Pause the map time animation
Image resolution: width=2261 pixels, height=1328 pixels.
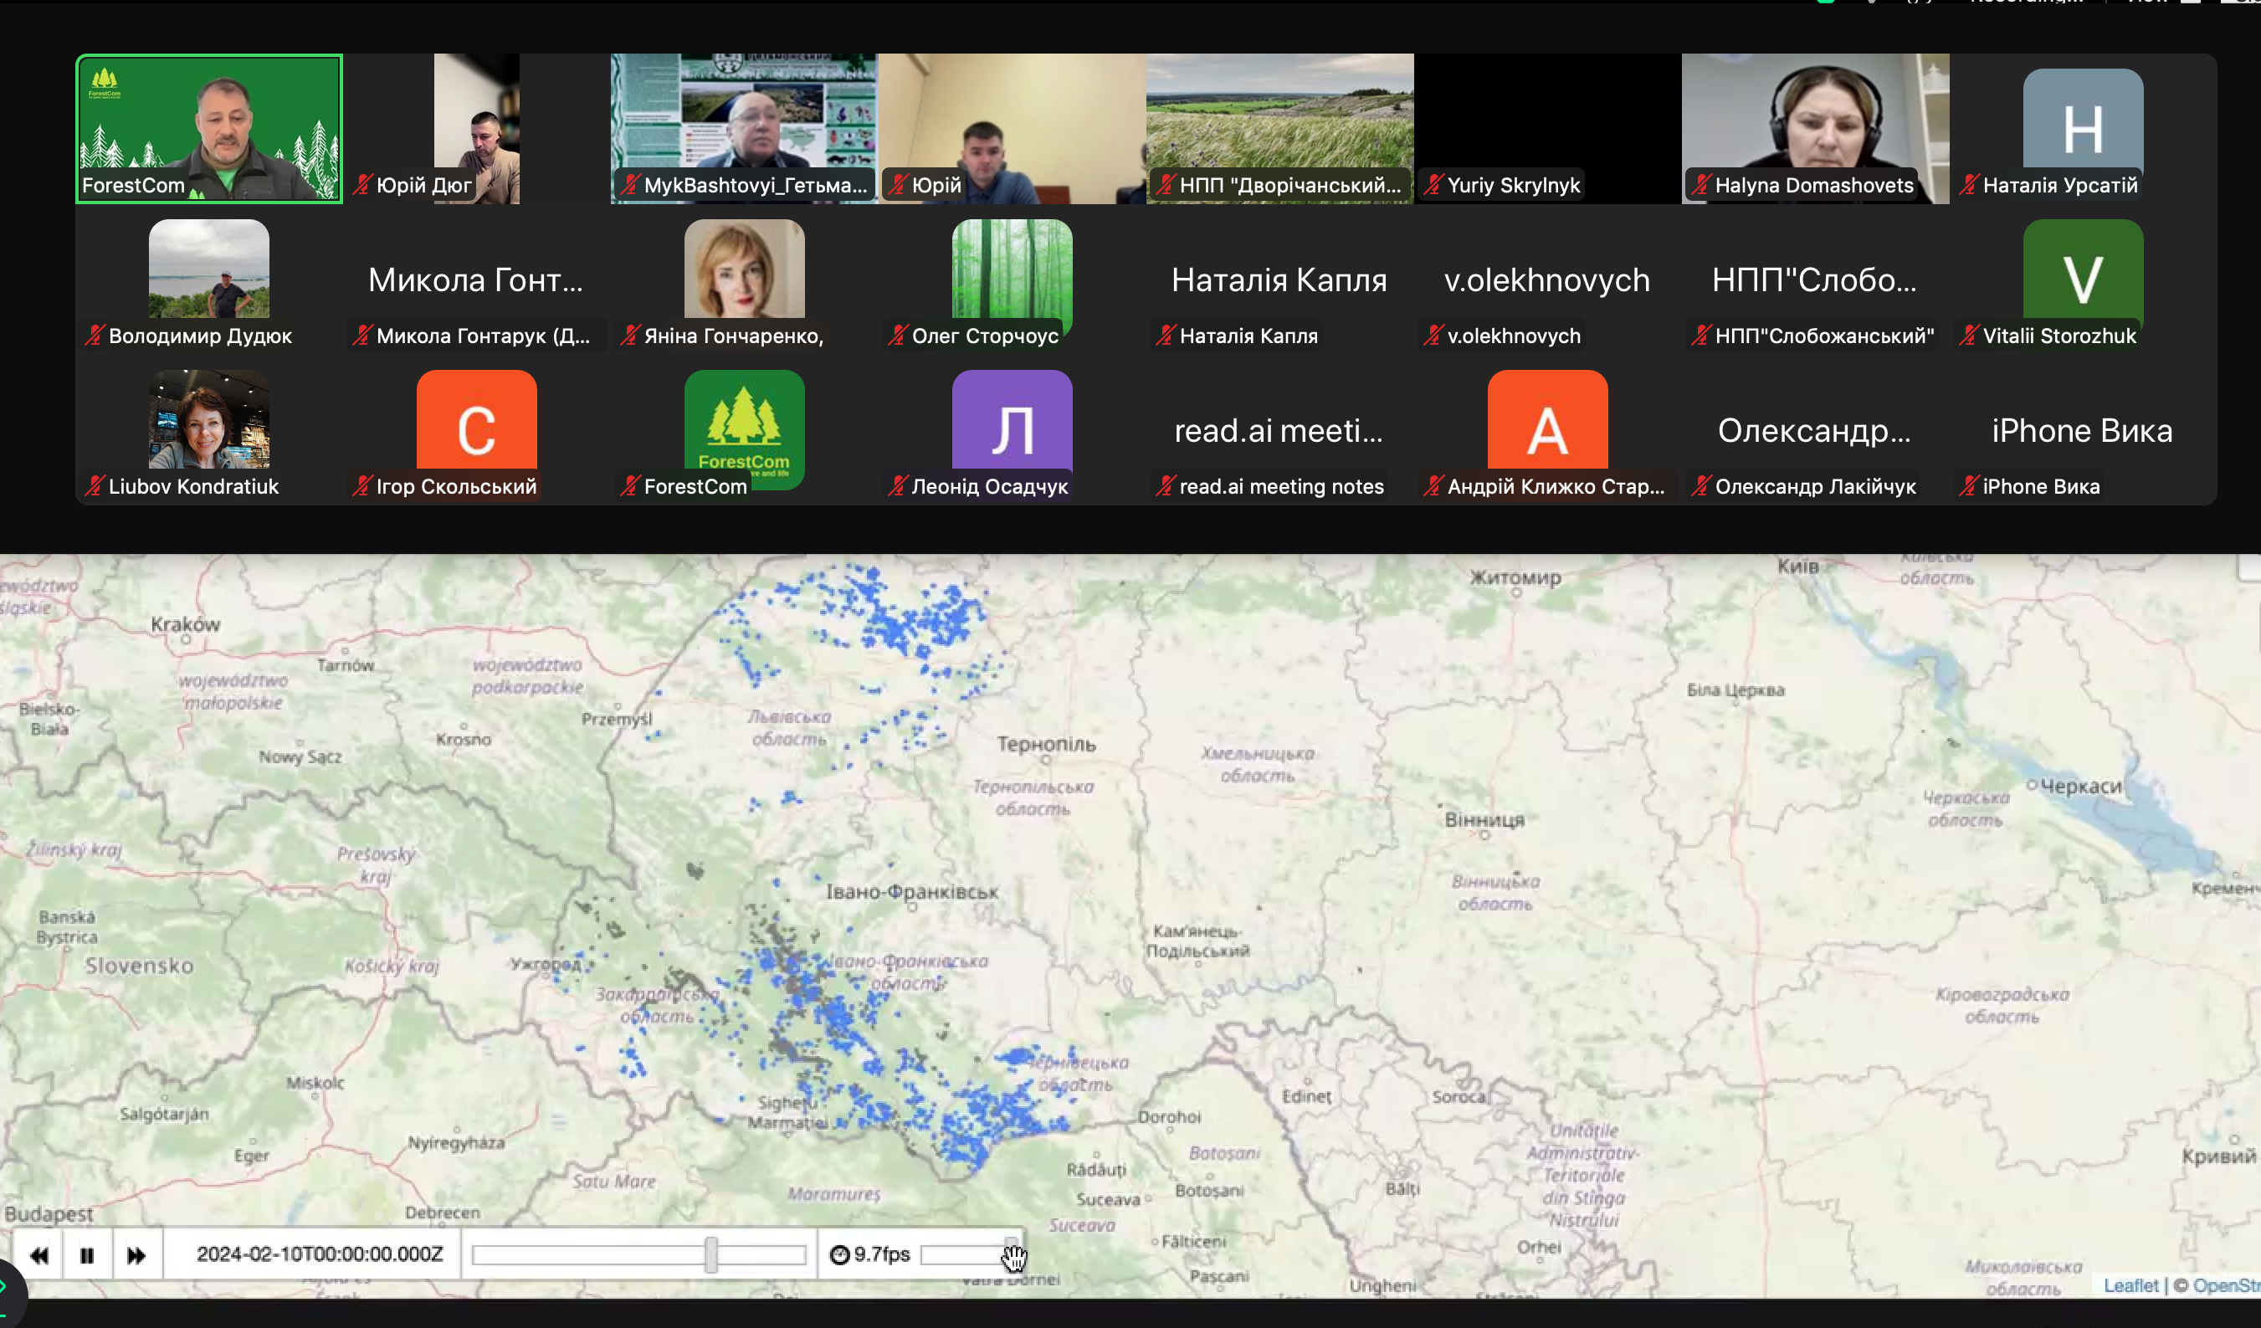coord(87,1254)
